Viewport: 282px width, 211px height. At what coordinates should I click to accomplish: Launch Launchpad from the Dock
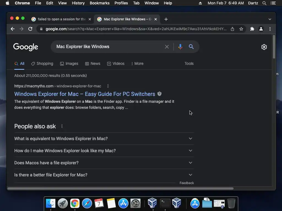click(x=63, y=203)
